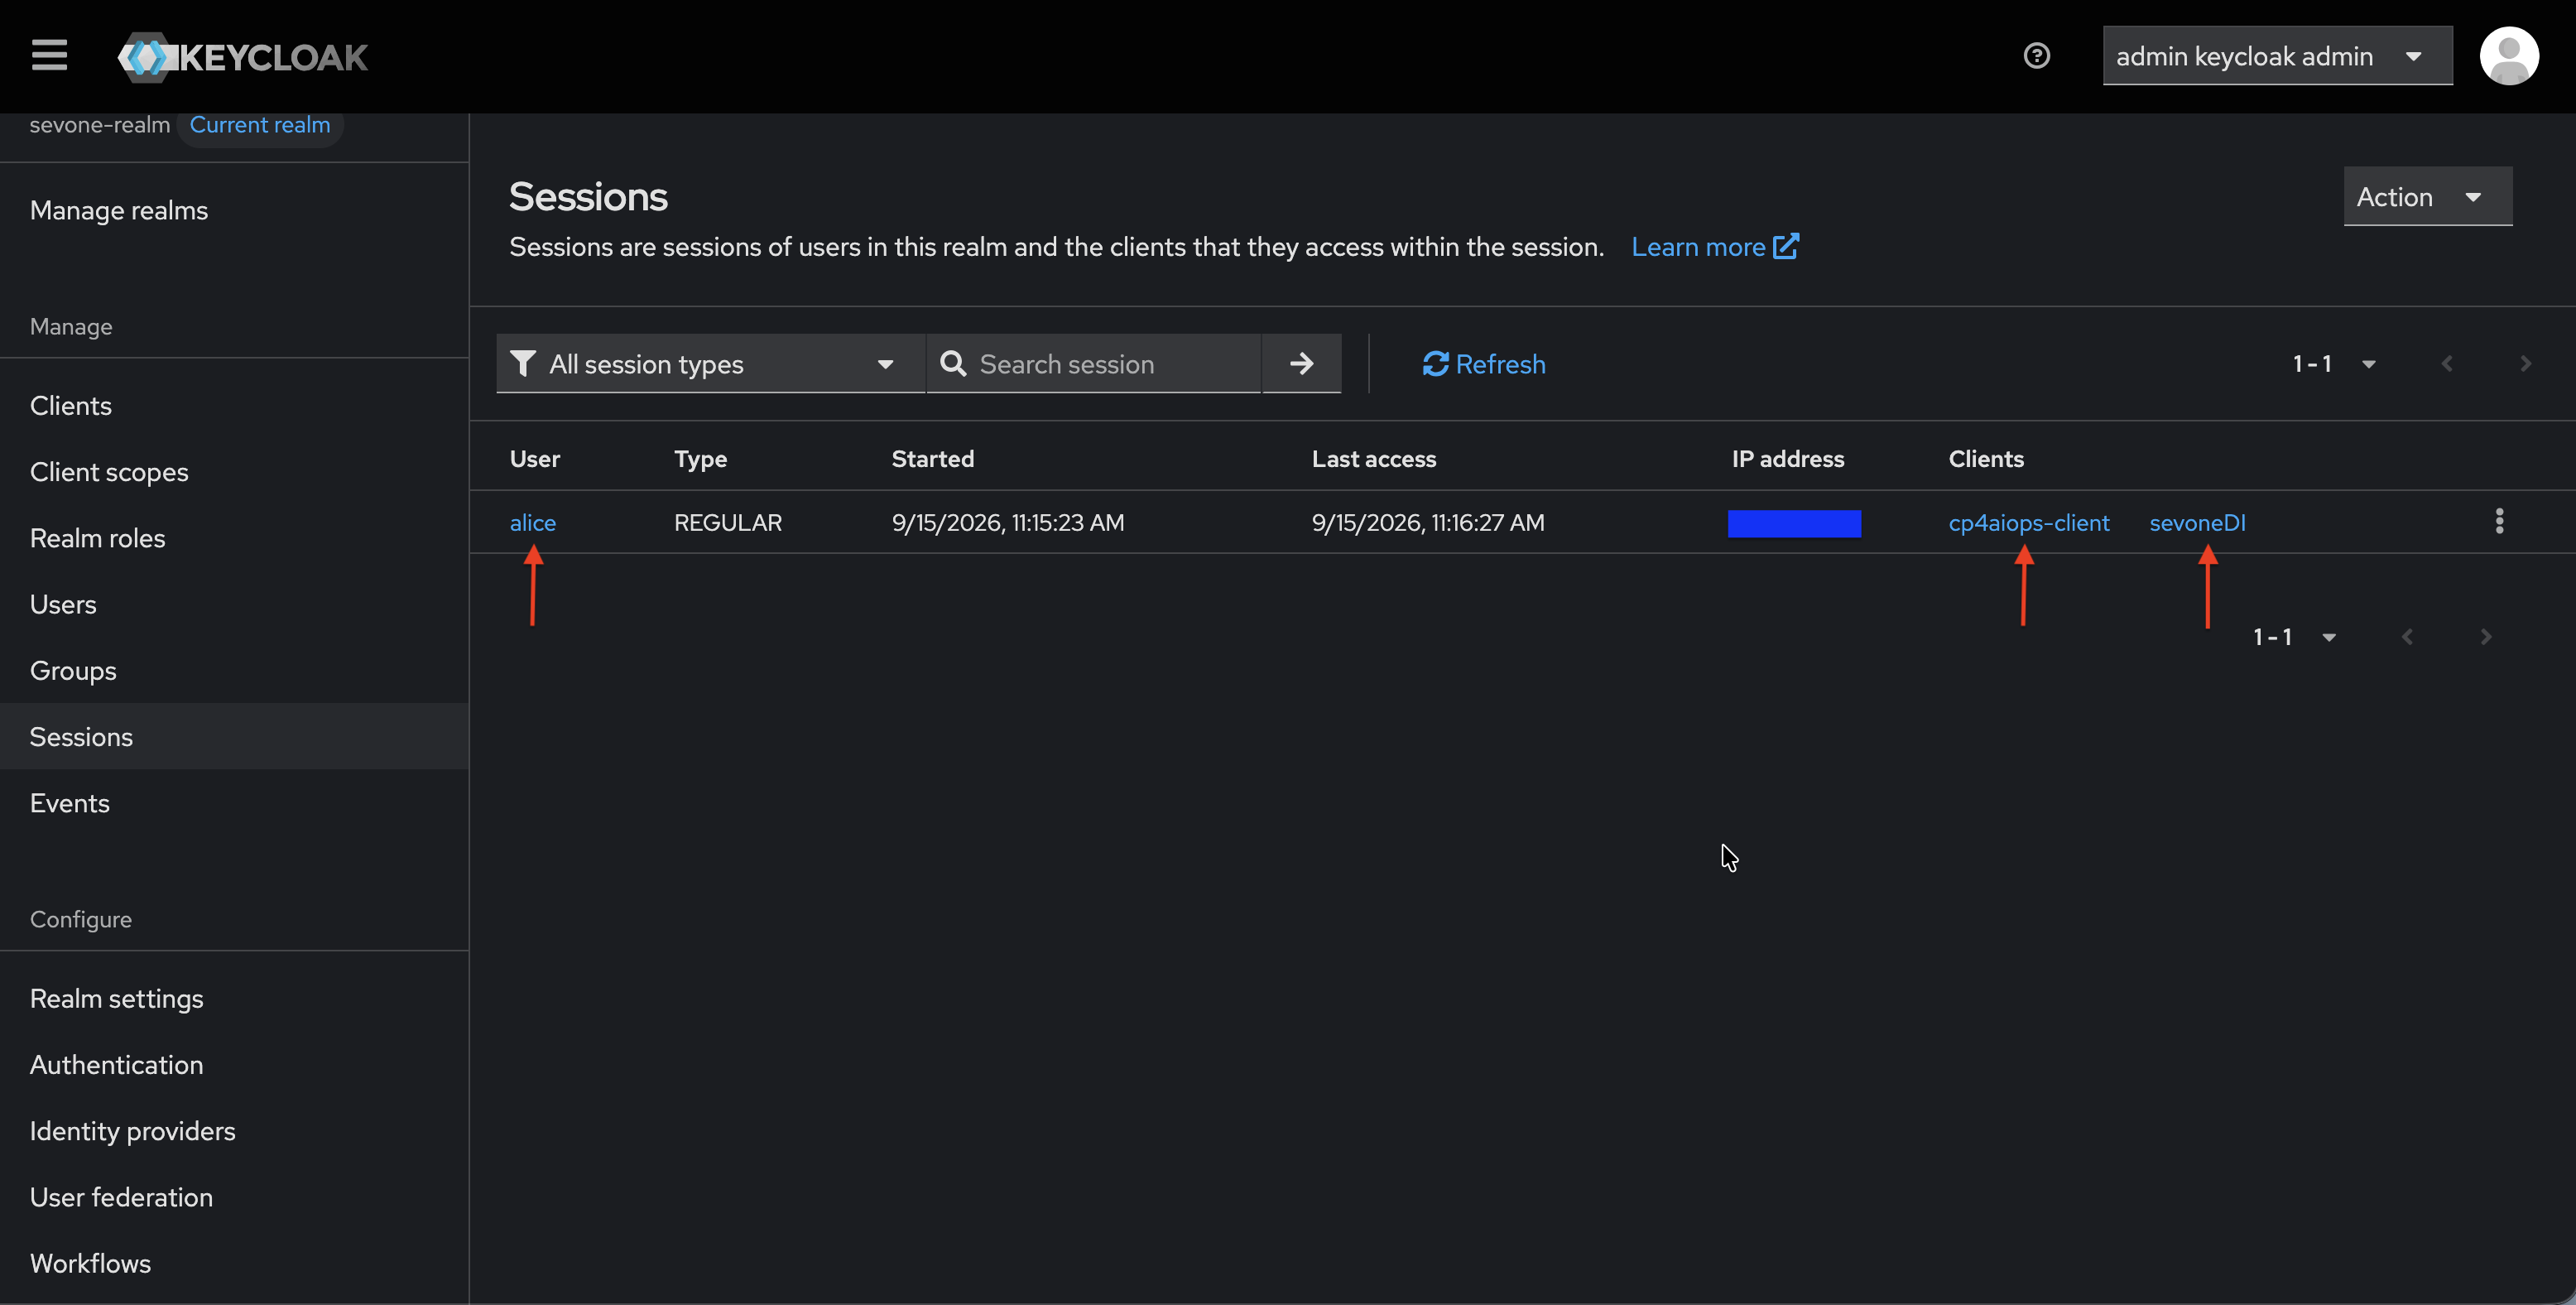The image size is (2576, 1305).
Task: Go to previous page in top pagination
Action: point(2447,364)
